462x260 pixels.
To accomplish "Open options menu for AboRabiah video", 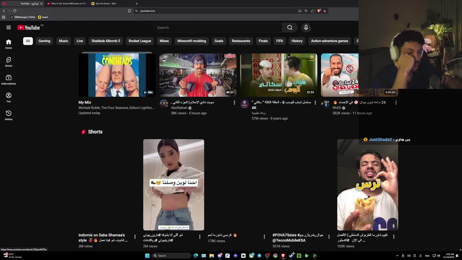I will [x=234, y=103].
